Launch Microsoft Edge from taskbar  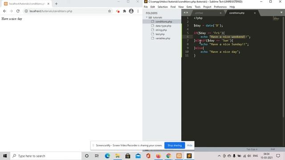pos(107,156)
